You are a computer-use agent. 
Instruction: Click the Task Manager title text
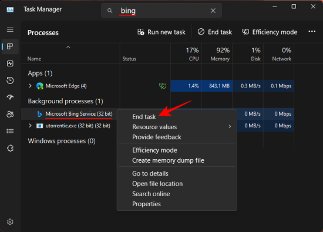coord(42,9)
